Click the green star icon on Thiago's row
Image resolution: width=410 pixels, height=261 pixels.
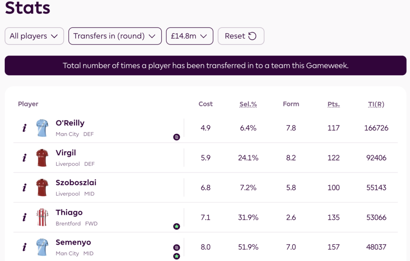pyautogui.click(x=177, y=227)
